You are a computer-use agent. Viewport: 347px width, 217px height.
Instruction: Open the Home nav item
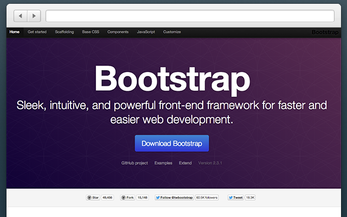coord(15,32)
